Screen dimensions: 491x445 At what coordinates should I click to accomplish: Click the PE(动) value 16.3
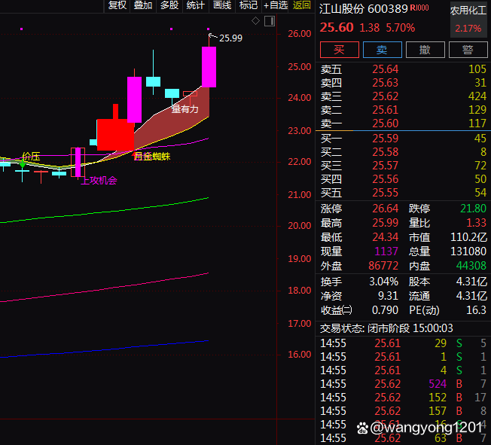click(x=476, y=310)
